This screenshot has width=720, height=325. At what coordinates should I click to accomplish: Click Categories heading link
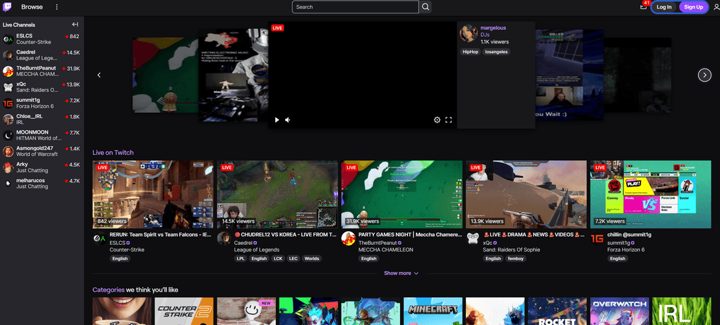[109, 290]
